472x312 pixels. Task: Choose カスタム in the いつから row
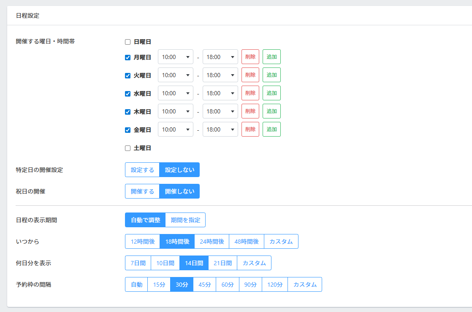click(x=281, y=242)
